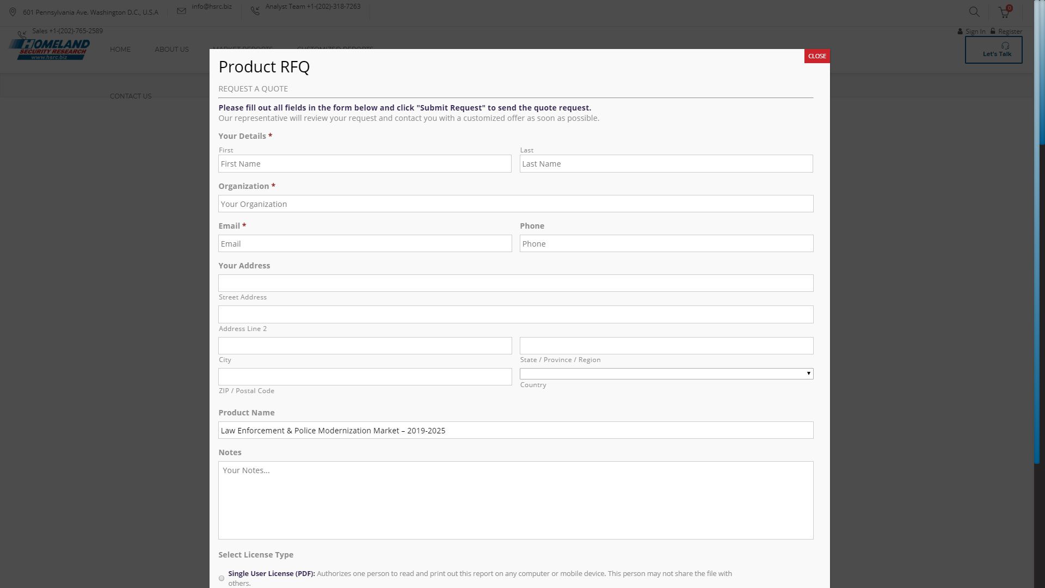Click the info@hsrc.biz email link
This screenshot has width=1045, height=588.
click(212, 7)
